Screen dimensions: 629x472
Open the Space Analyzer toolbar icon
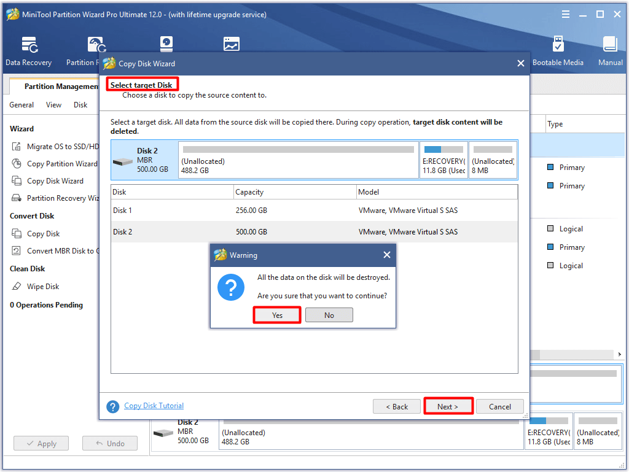[x=232, y=44]
